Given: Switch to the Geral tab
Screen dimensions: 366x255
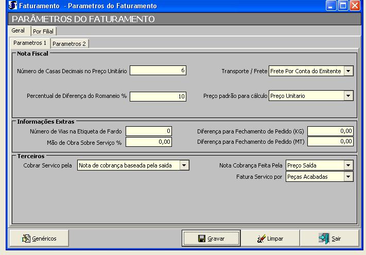Looking at the screenshot, I should [18, 31].
